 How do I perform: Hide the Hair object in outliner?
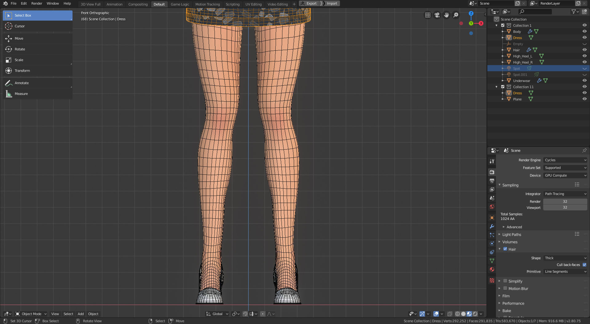tap(584, 50)
